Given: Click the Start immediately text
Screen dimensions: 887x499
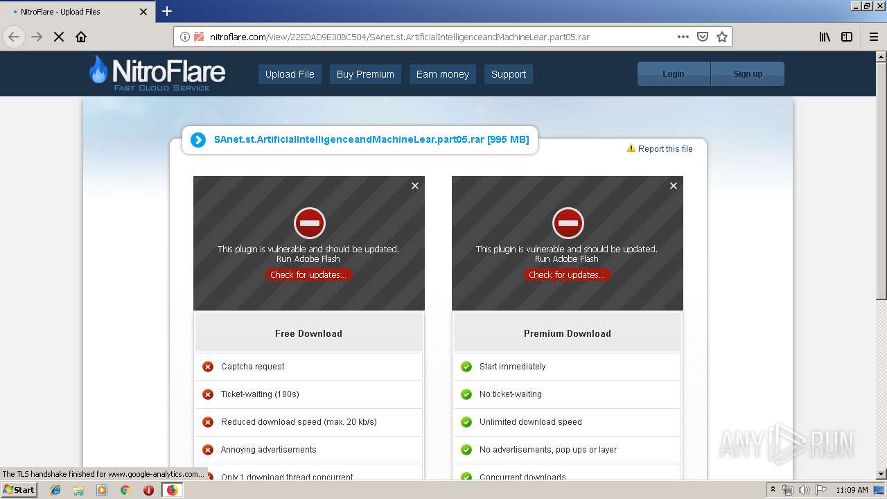Looking at the screenshot, I should pos(513,367).
